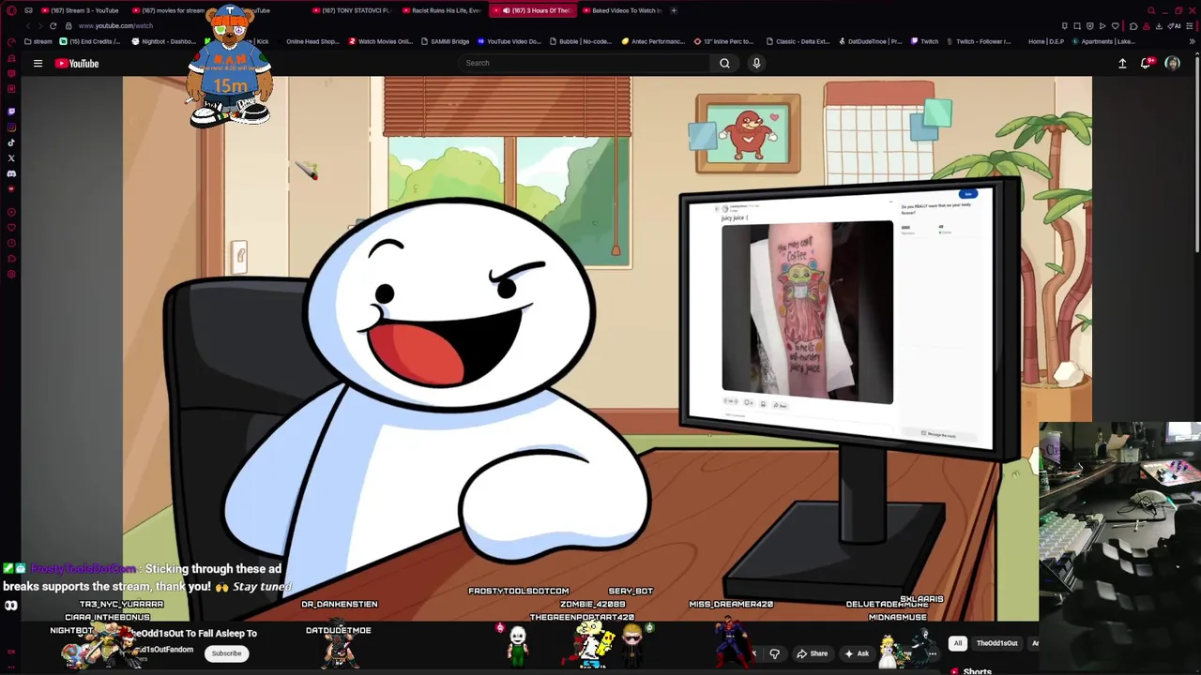This screenshot has height=675, width=1201.
Task: Go back with the browser back arrow
Action: pyautogui.click(x=26, y=25)
